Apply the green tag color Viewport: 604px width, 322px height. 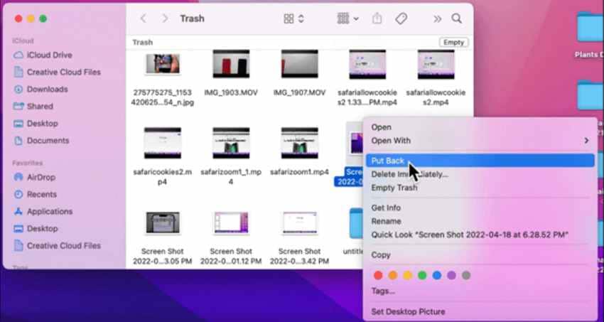click(x=422, y=275)
